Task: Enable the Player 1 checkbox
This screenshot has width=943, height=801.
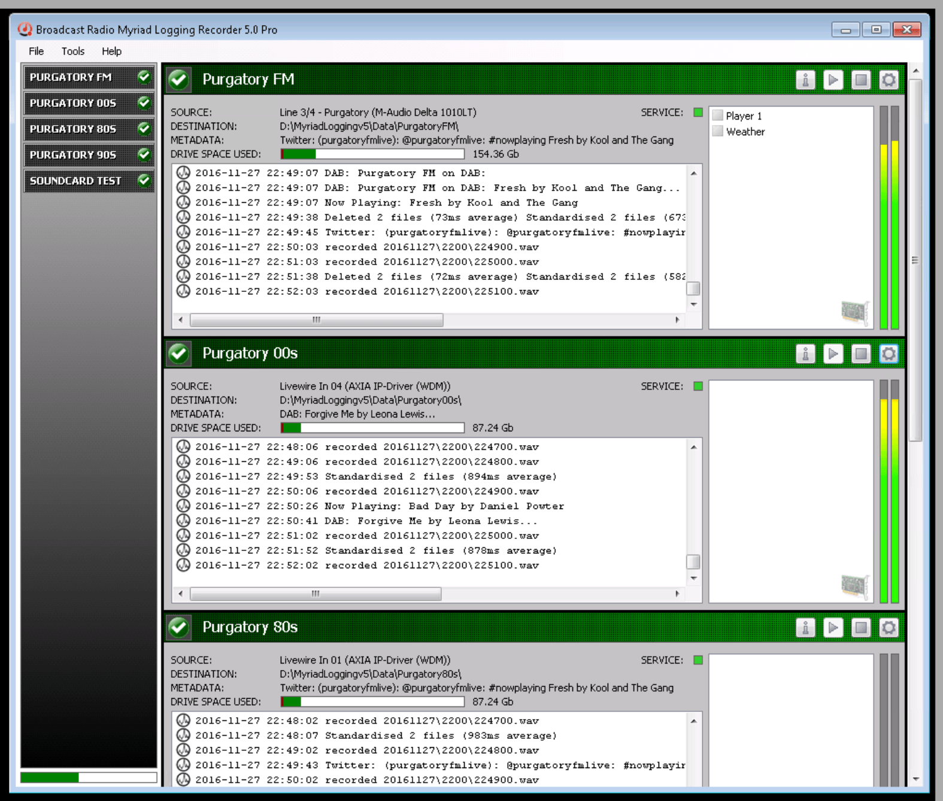Action: pos(718,115)
